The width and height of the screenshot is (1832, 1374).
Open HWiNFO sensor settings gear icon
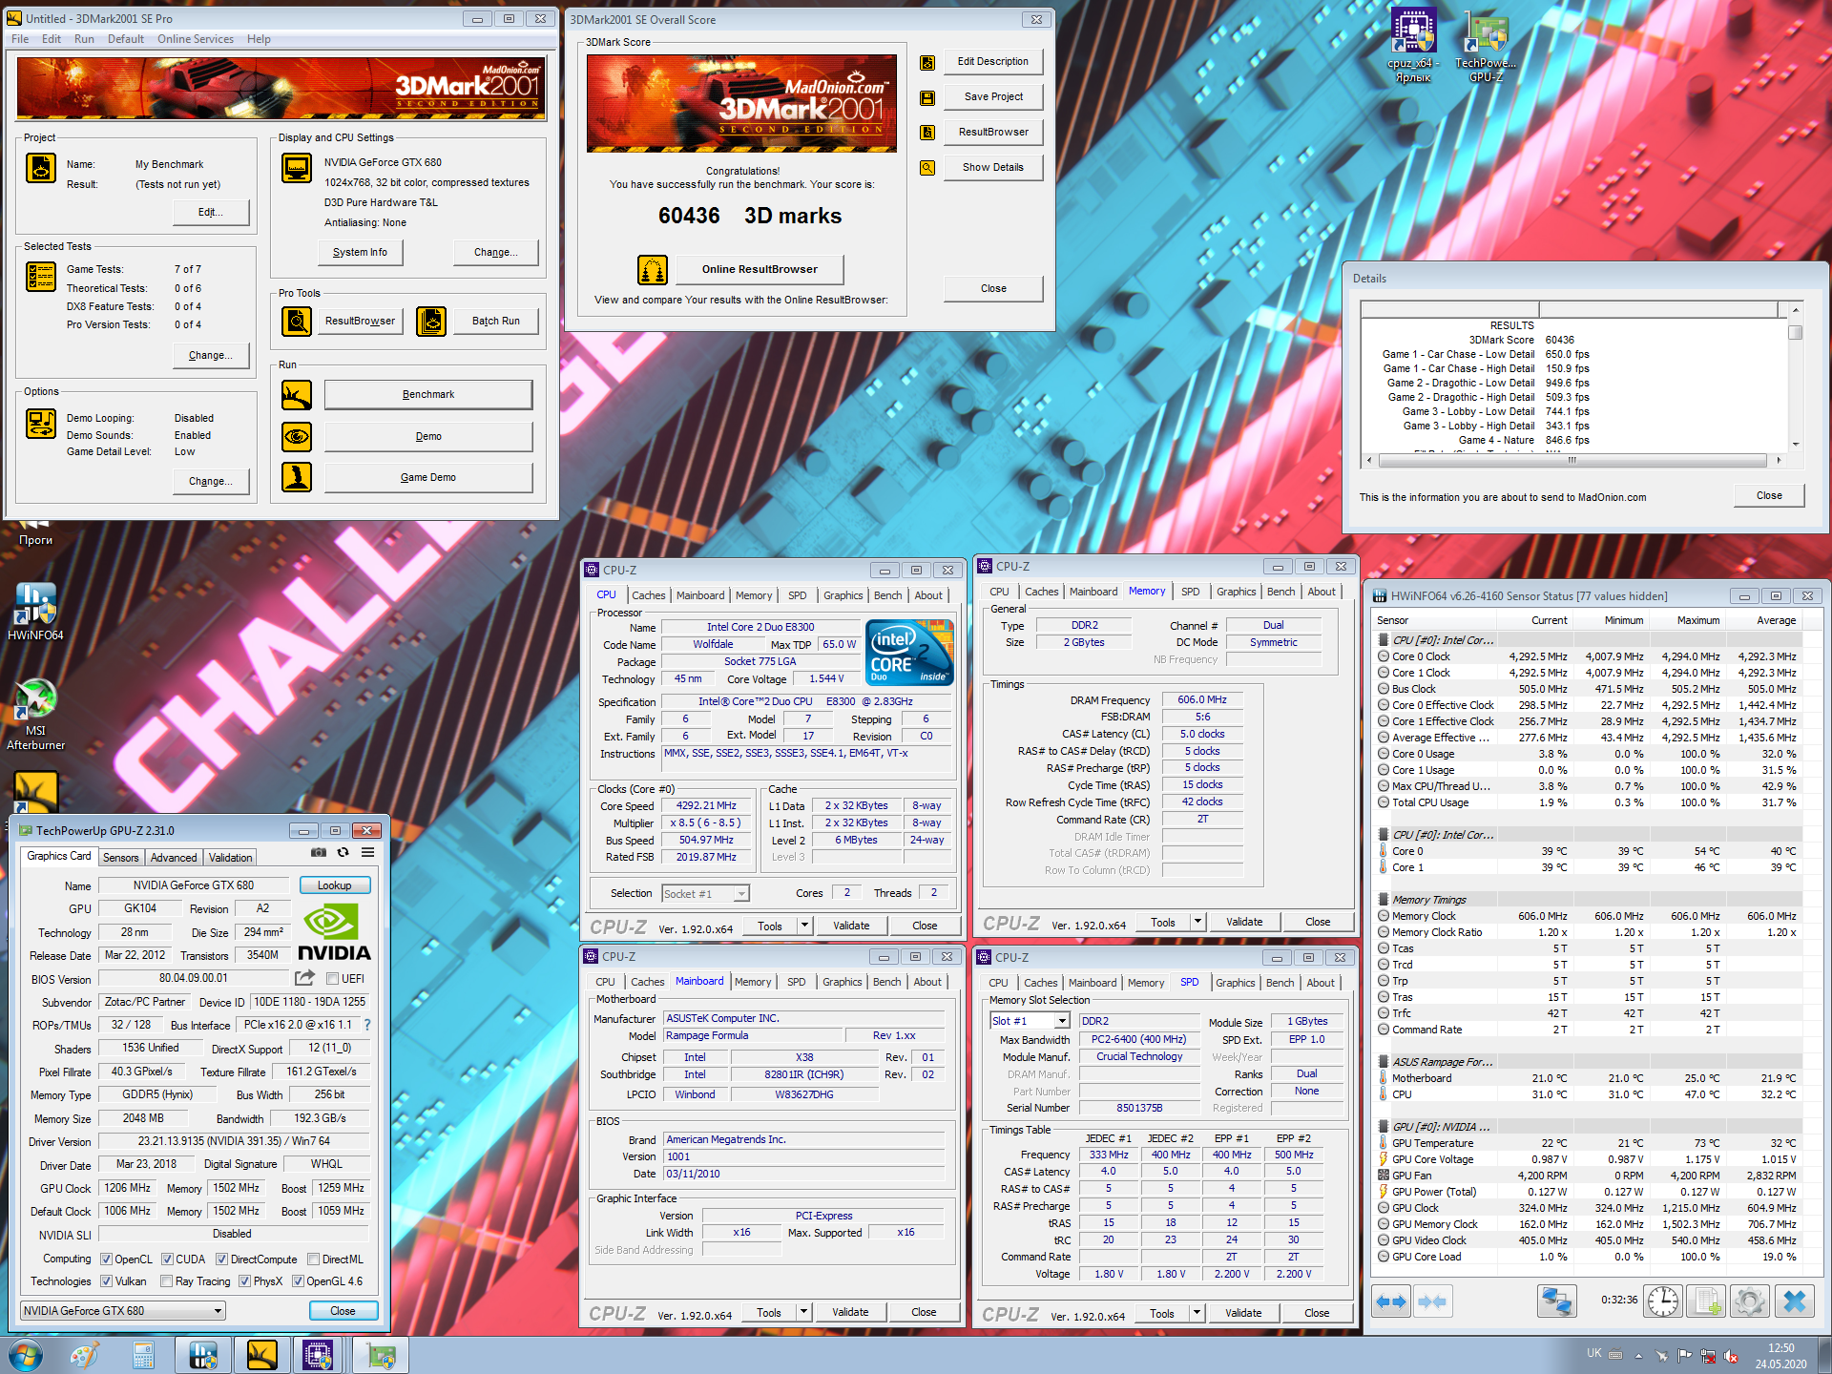coord(1750,1301)
